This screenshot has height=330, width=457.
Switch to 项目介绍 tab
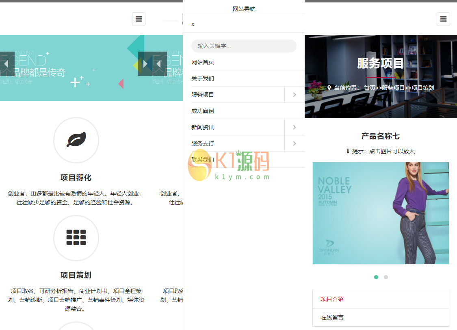(x=381, y=299)
